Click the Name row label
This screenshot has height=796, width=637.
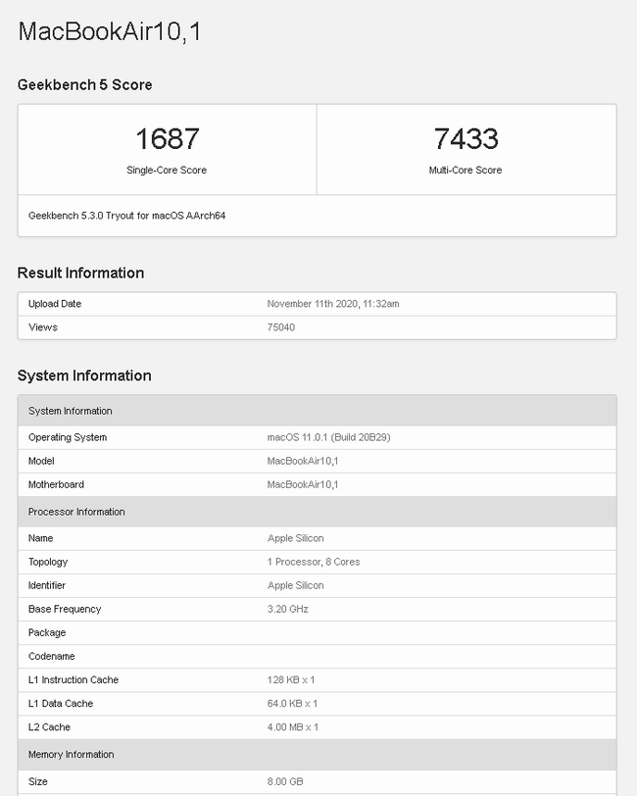click(x=40, y=538)
